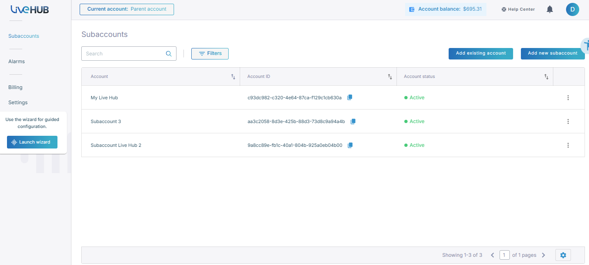Select the Subaccount Live Hub 2 name
The image size is (589, 265).
pyautogui.click(x=116, y=145)
